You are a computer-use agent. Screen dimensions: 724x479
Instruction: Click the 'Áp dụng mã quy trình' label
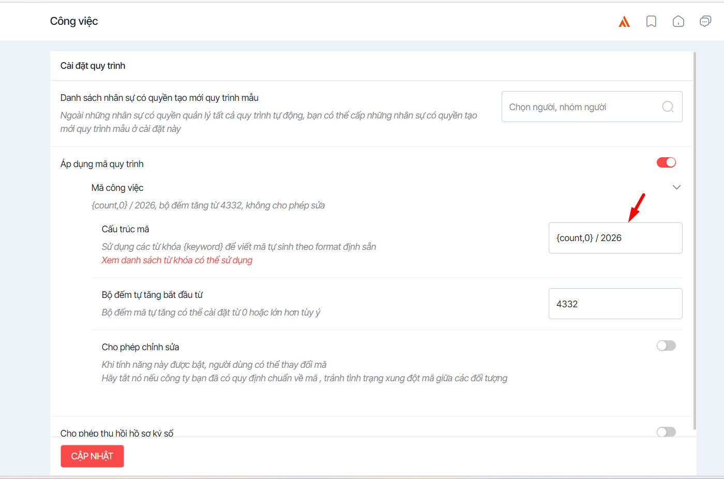(x=102, y=164)
